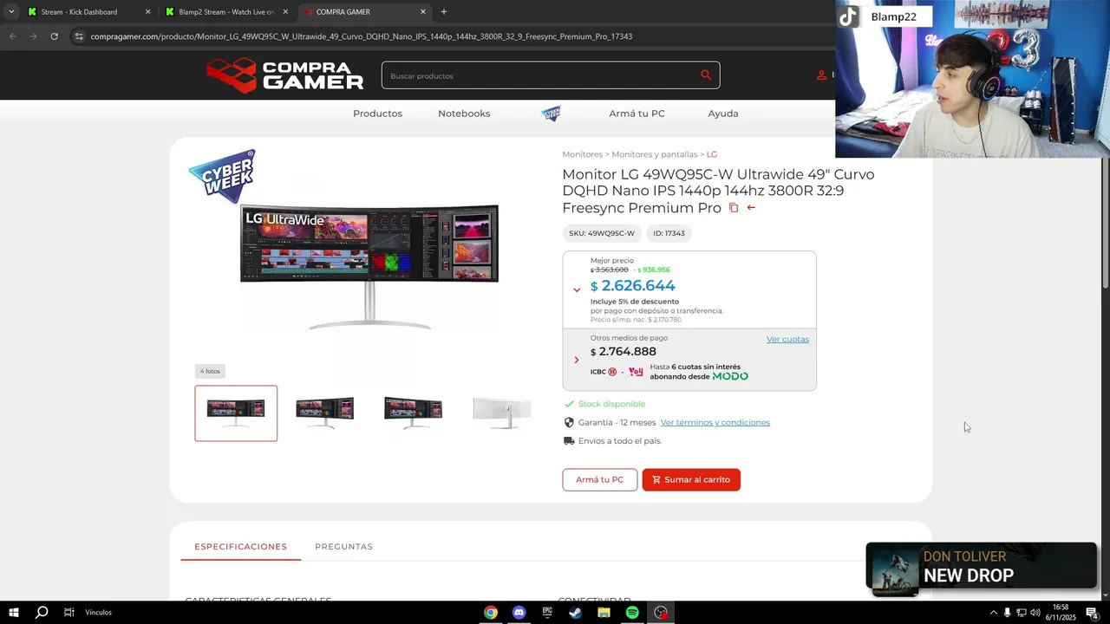
Task: Open a new browser tab with plus
Action: pyautogui.click(x=444, y=12)
